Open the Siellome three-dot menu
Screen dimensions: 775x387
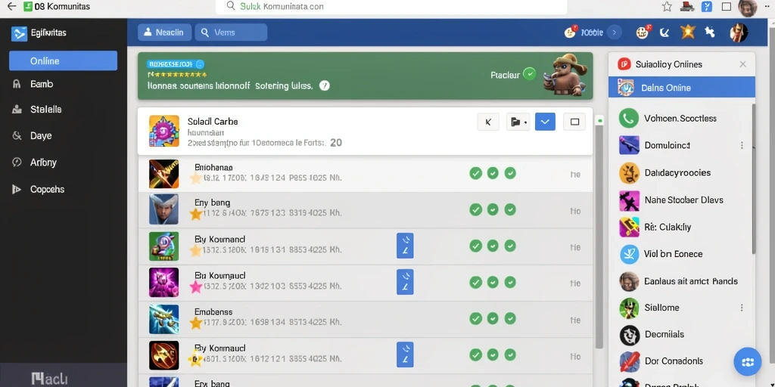point(742,308)
